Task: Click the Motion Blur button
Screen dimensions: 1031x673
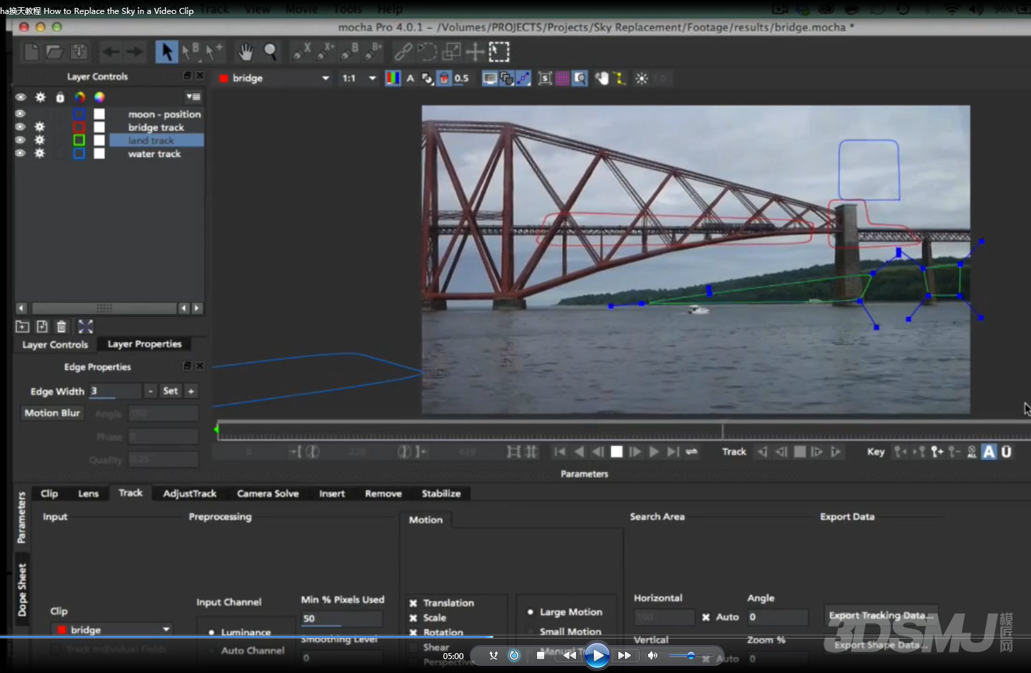Action: point(52,413)
